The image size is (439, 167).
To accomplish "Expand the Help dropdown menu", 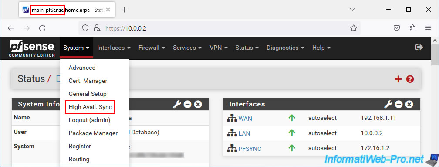I will [x=321, y=48].
